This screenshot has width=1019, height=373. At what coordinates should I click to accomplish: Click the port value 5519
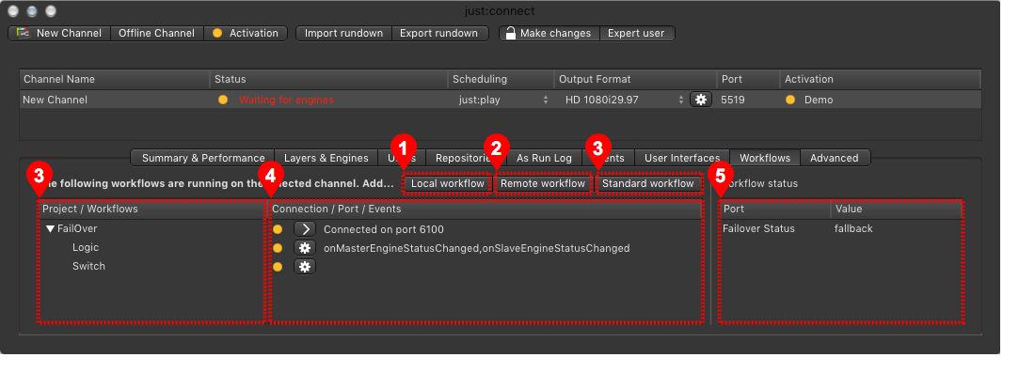pos(733,100)
